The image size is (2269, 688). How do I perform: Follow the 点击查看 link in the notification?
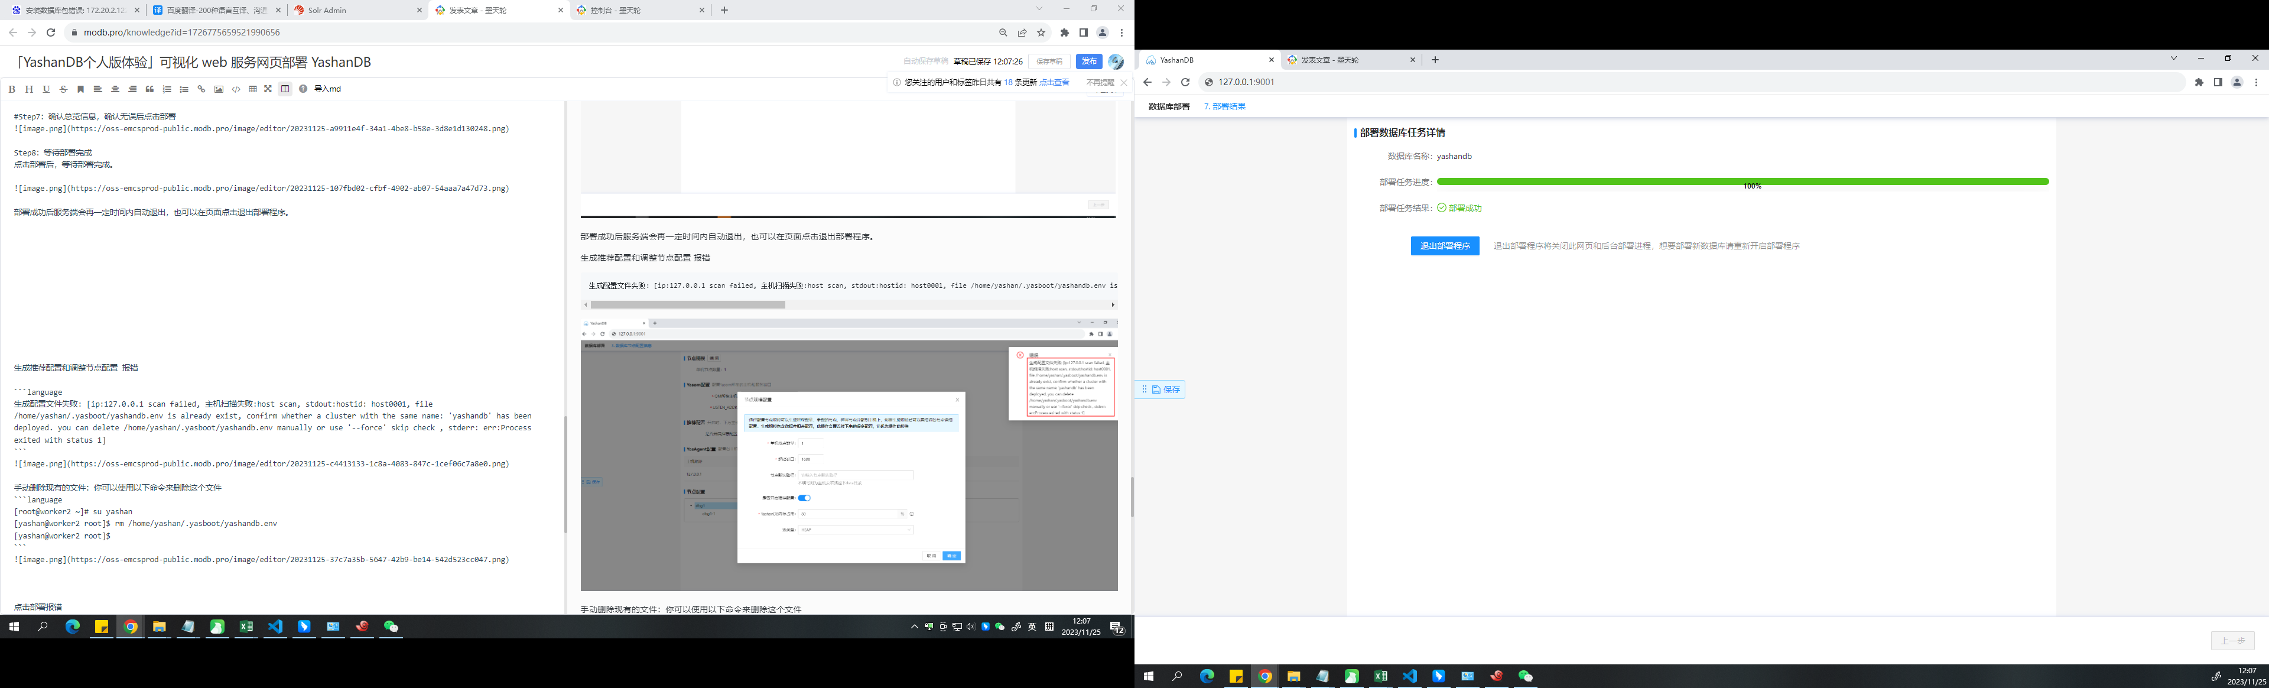pyautogui.click(x=1054, y=82)
